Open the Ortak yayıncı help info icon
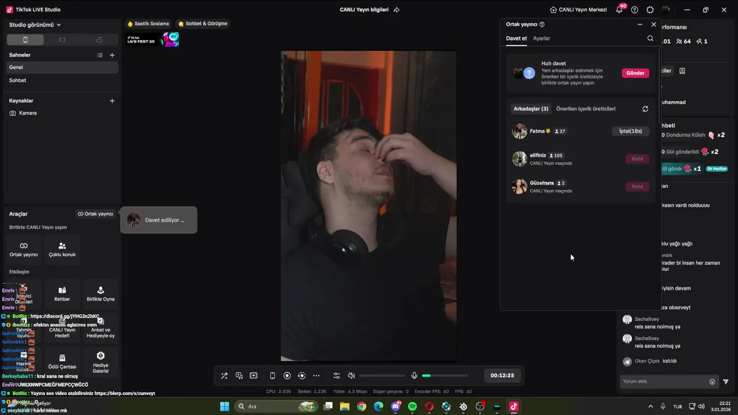This screenshot has width=738, height=415. (x=542, y=25)
